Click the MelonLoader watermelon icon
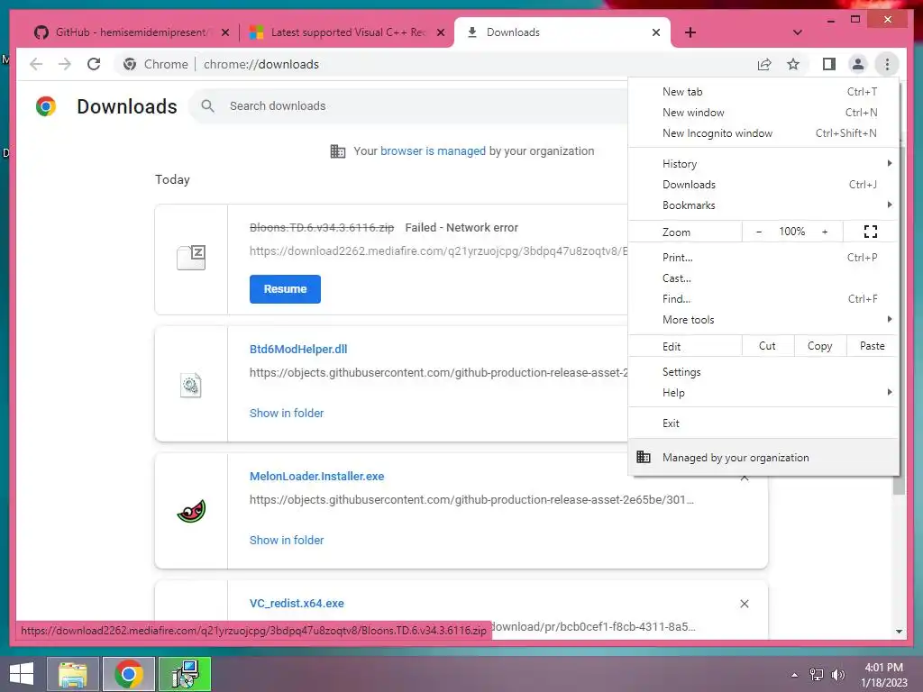This screenshot has width=923, height=692. [x=191, y=512]
